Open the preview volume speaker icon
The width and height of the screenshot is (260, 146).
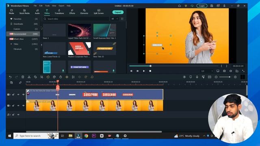click(230, 71)
